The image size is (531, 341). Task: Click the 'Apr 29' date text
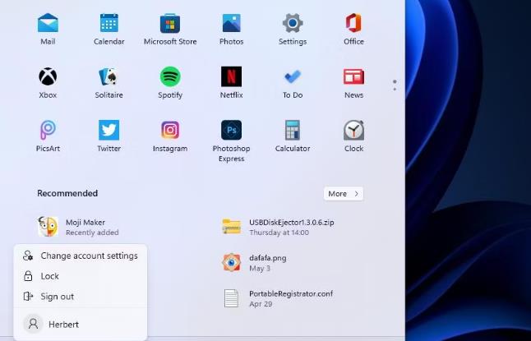(261, 304)
